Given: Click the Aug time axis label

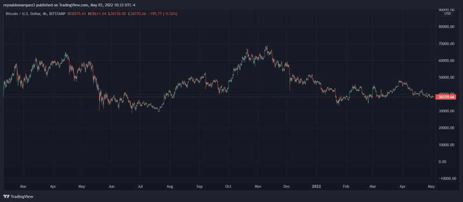Looking at the screenshot, I should click(x=170, y=186).
